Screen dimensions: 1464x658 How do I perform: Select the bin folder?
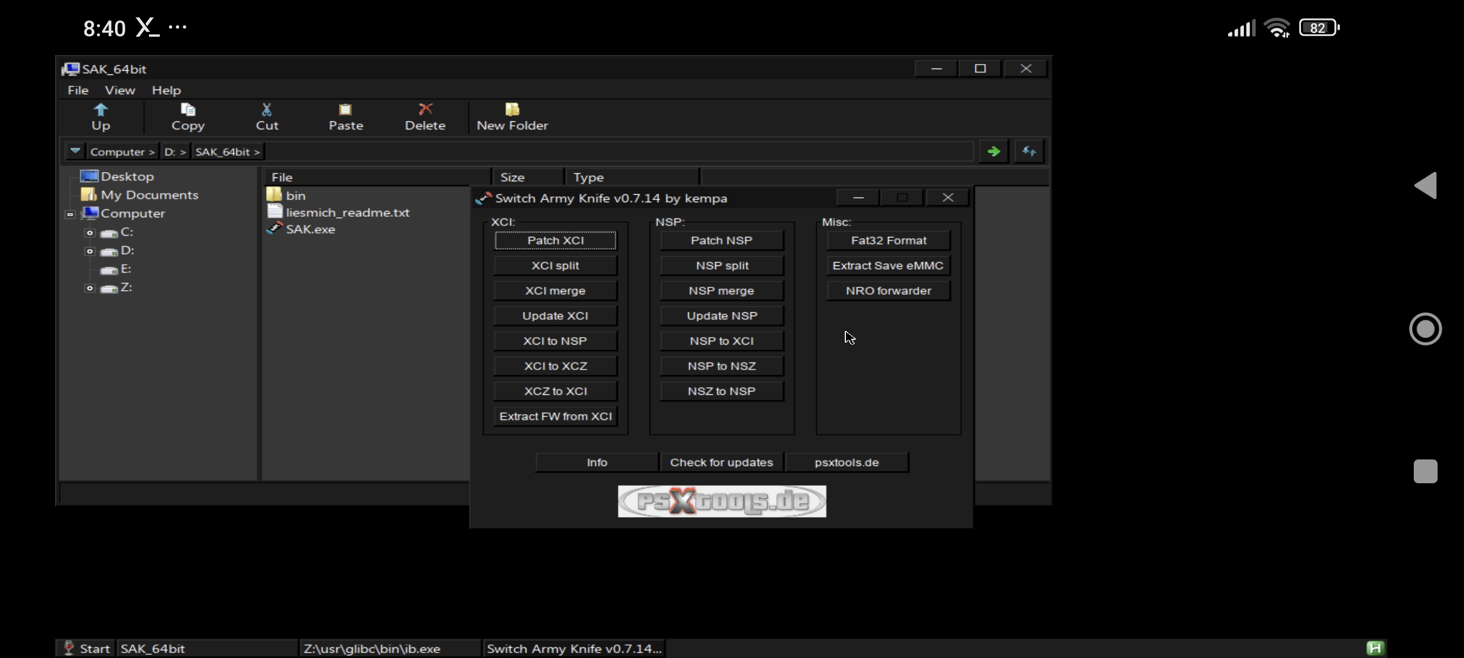point(295,195)
